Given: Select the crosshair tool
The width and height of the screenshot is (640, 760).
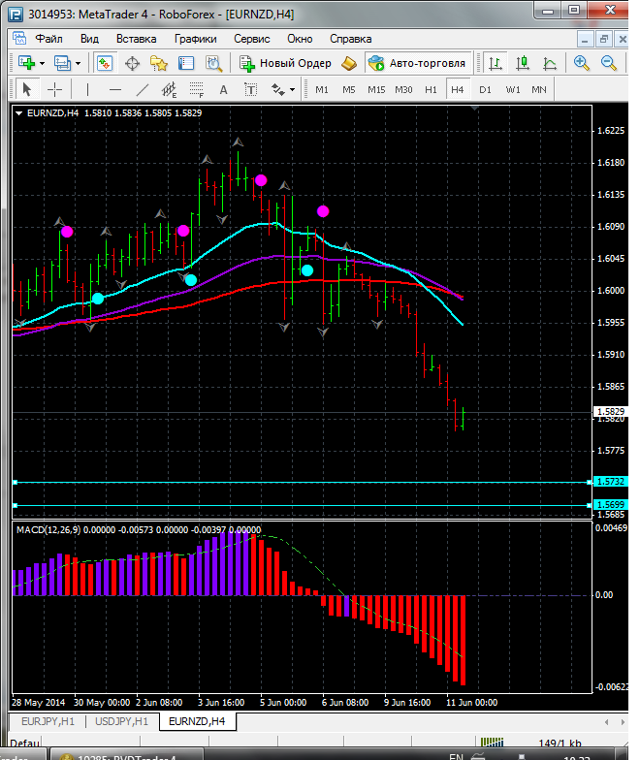Looking at the screenshot, I should click(54, 89).
